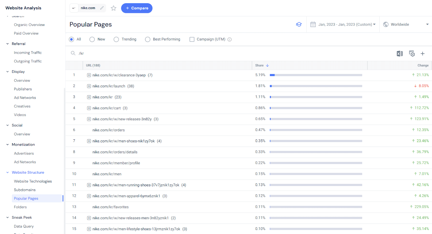This screenshot has width=432, height=234.
Task: Open nike.com/kr/orders/details URL link
Action: (x=115, y=152)
